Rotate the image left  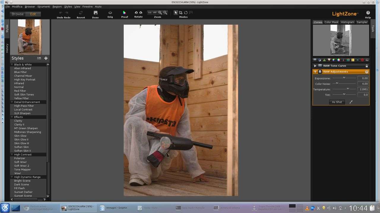point(136,13)
